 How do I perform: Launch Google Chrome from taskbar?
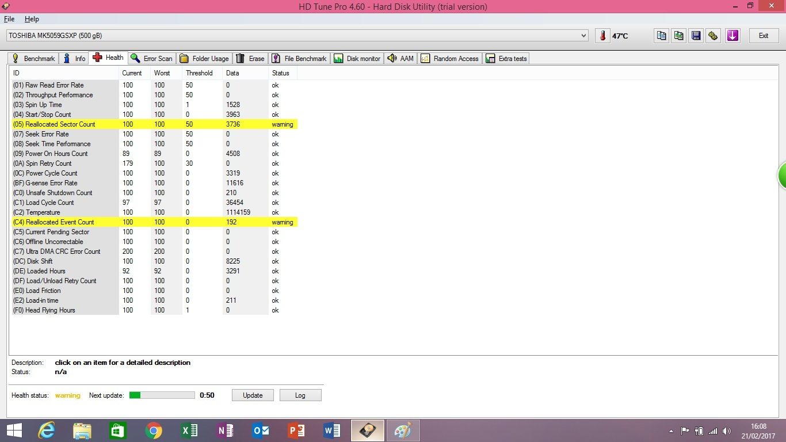(154, 430)
